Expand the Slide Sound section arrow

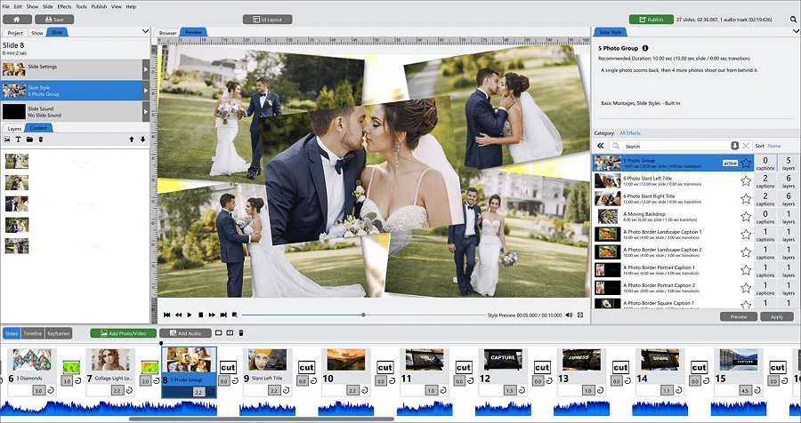point(146,112)
